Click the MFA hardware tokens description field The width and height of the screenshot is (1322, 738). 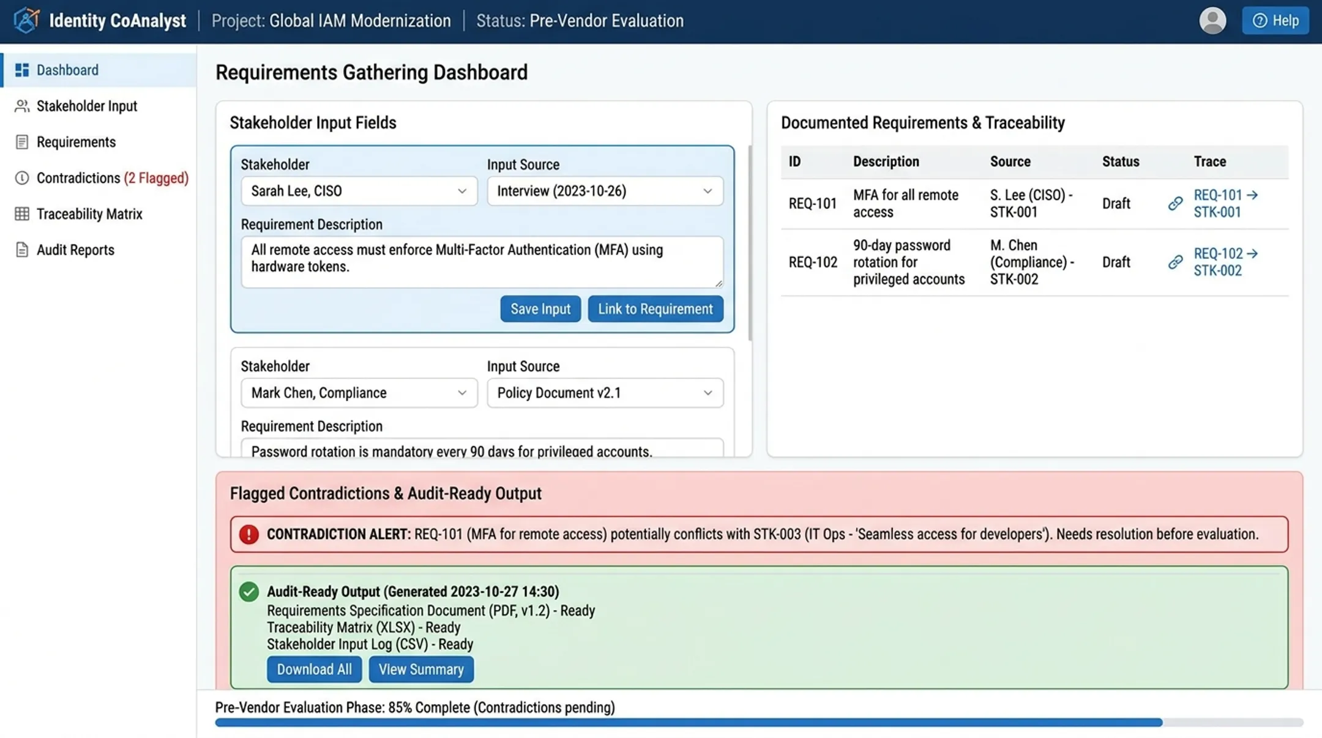click(x=482, y=262)
